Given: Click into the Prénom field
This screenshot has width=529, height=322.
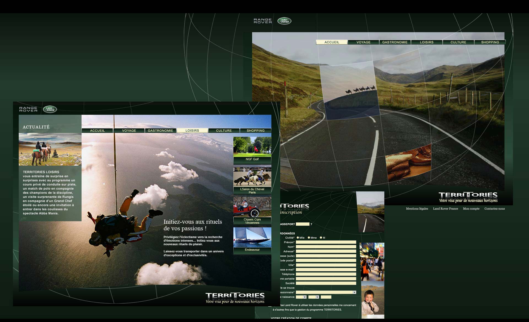Looking at the screenshot, I should (326, 242).
